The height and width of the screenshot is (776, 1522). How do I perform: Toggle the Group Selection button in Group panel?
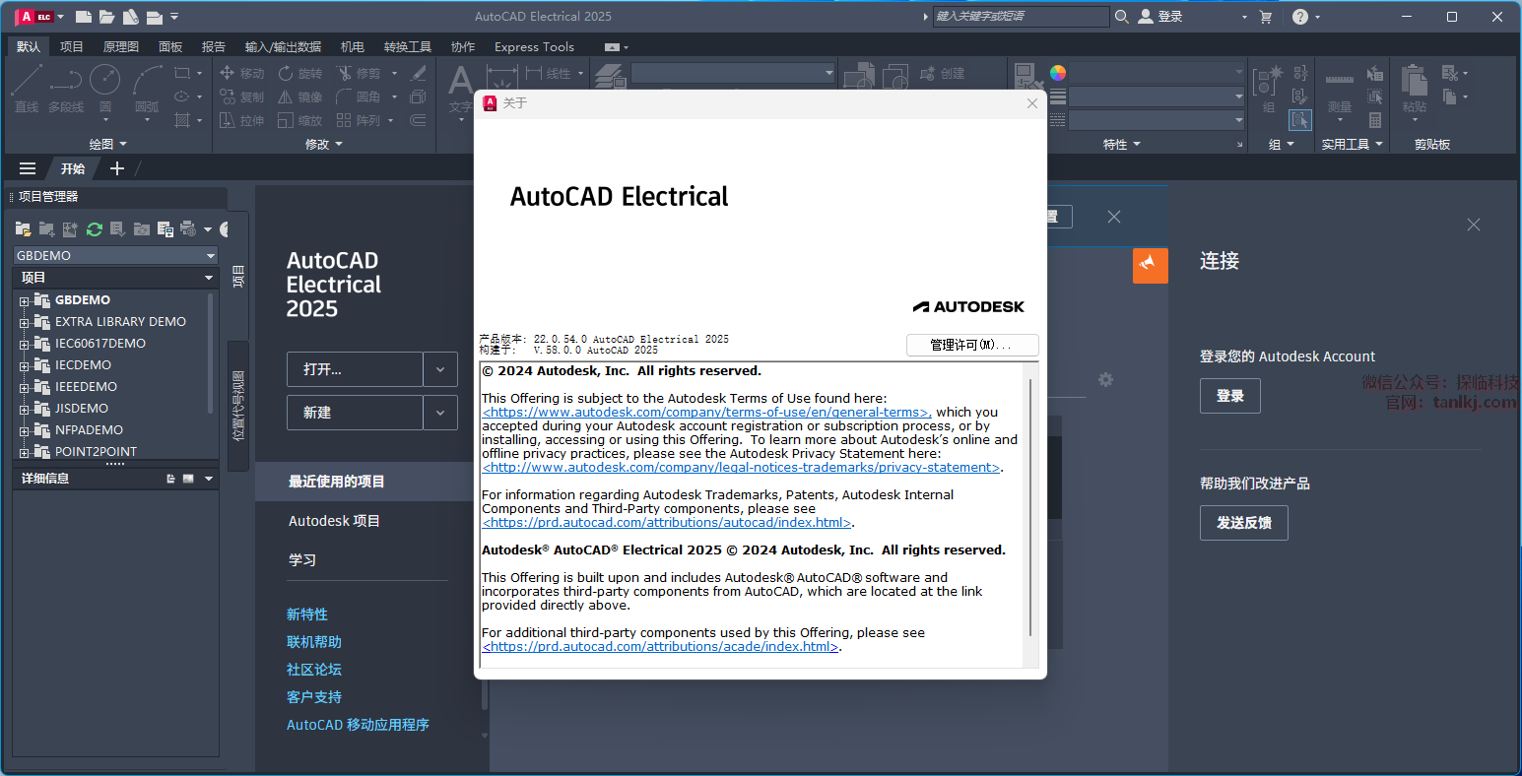[x=1300, y=120]
